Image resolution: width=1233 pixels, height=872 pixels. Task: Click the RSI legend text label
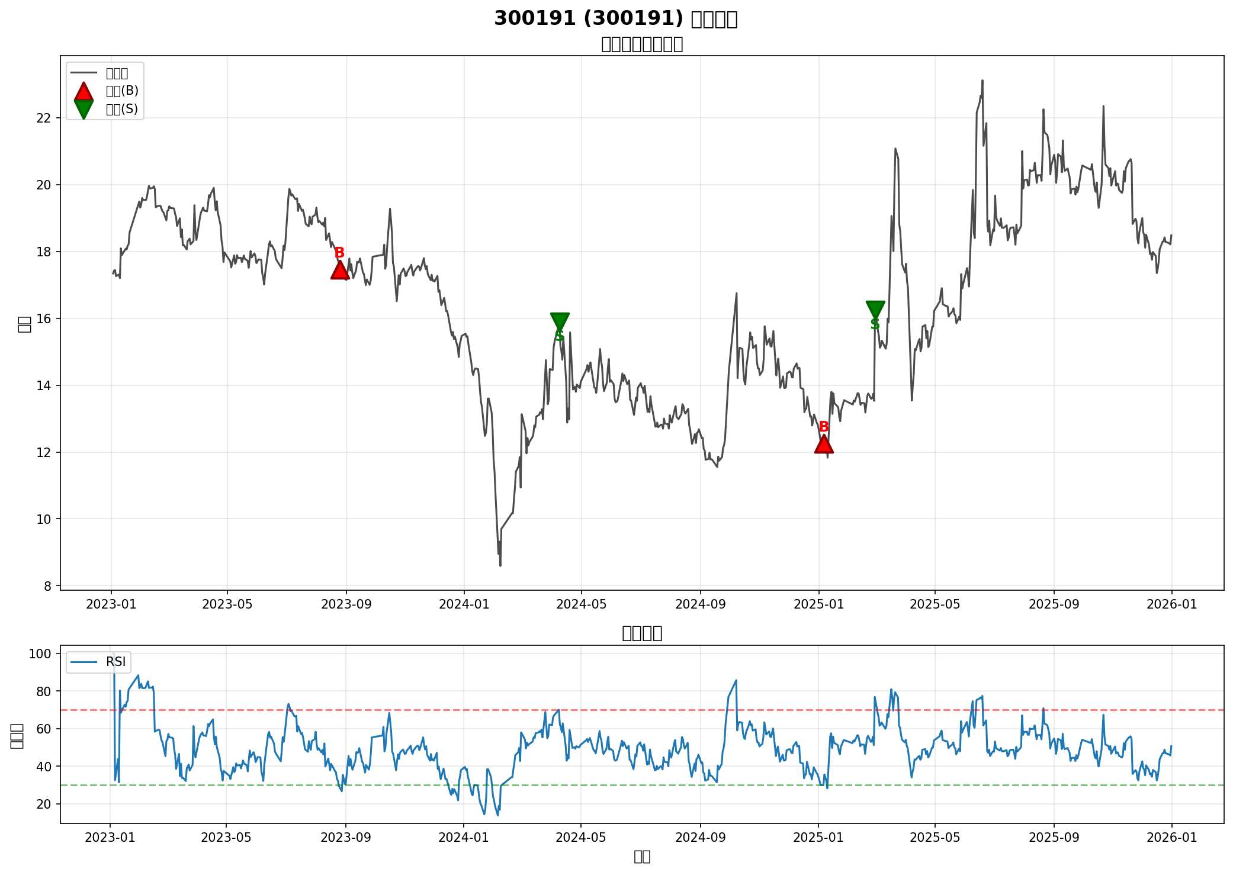pos(116,662)
